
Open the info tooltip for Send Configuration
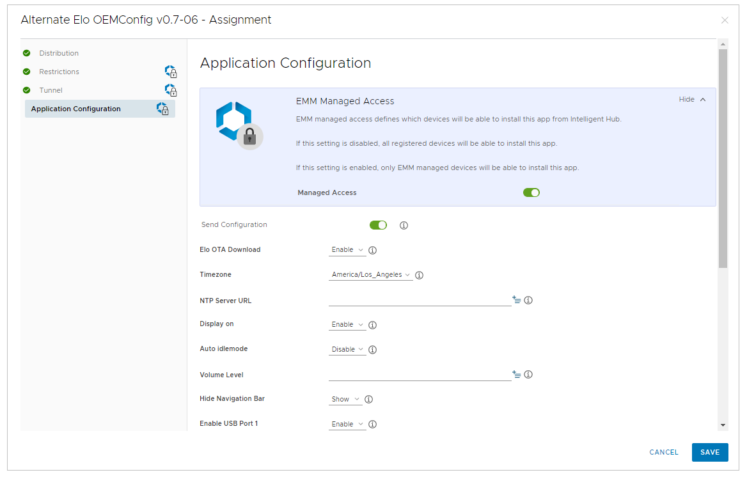pos(404,226)
